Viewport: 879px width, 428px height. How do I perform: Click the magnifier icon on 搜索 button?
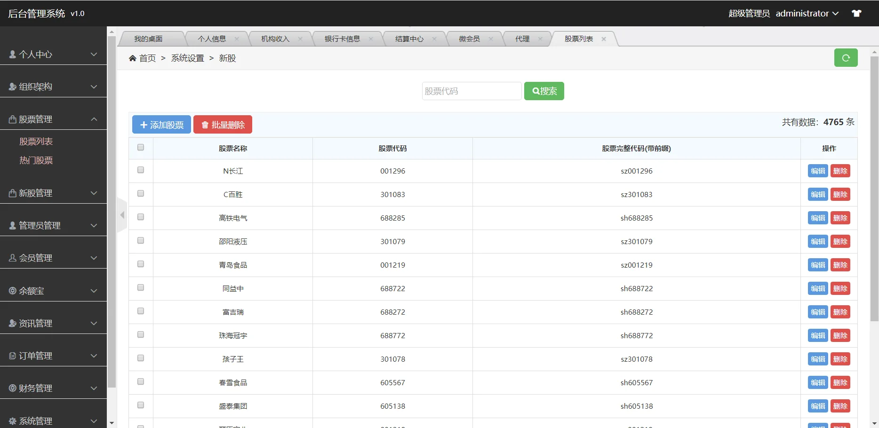(535, 91)
